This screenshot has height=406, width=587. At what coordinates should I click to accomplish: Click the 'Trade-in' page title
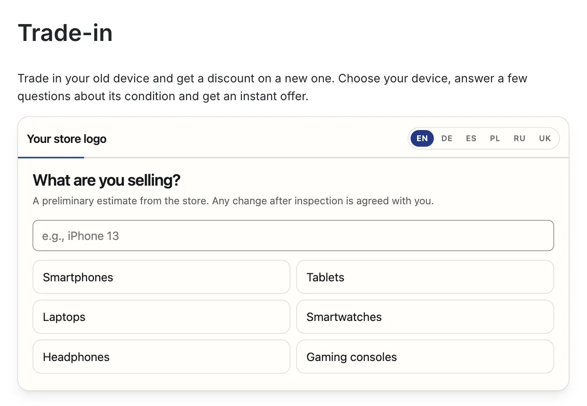click(x=65, y=33)
